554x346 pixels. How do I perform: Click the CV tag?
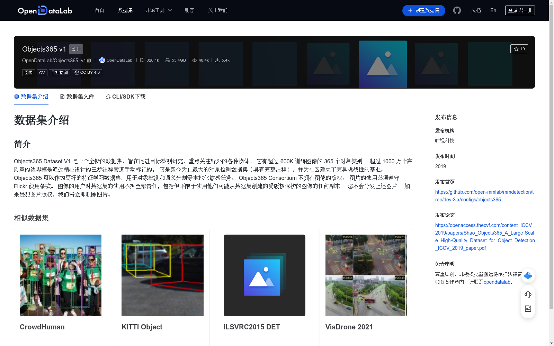[42, 73]
